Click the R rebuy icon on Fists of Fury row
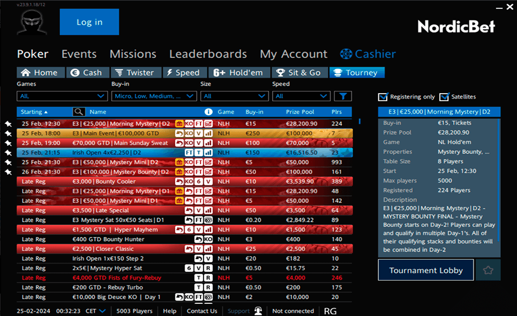517x316 pixels. point(208,278)
